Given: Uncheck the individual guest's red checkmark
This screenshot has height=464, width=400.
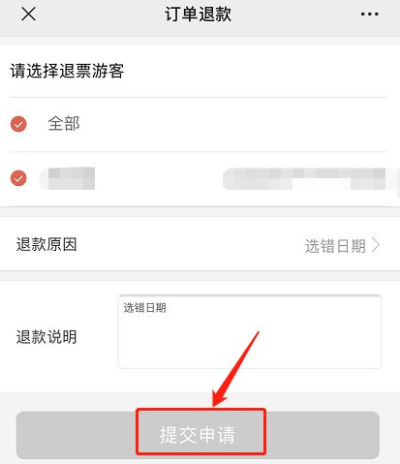Looking at the screenshot, I should click(x=18, y=178).
